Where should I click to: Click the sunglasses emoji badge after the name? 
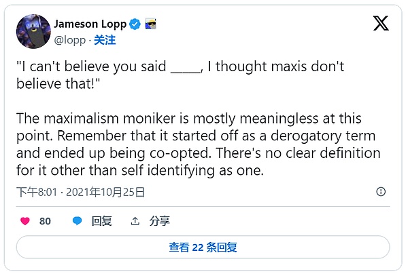pyautogui.click(x=150, y=24)
